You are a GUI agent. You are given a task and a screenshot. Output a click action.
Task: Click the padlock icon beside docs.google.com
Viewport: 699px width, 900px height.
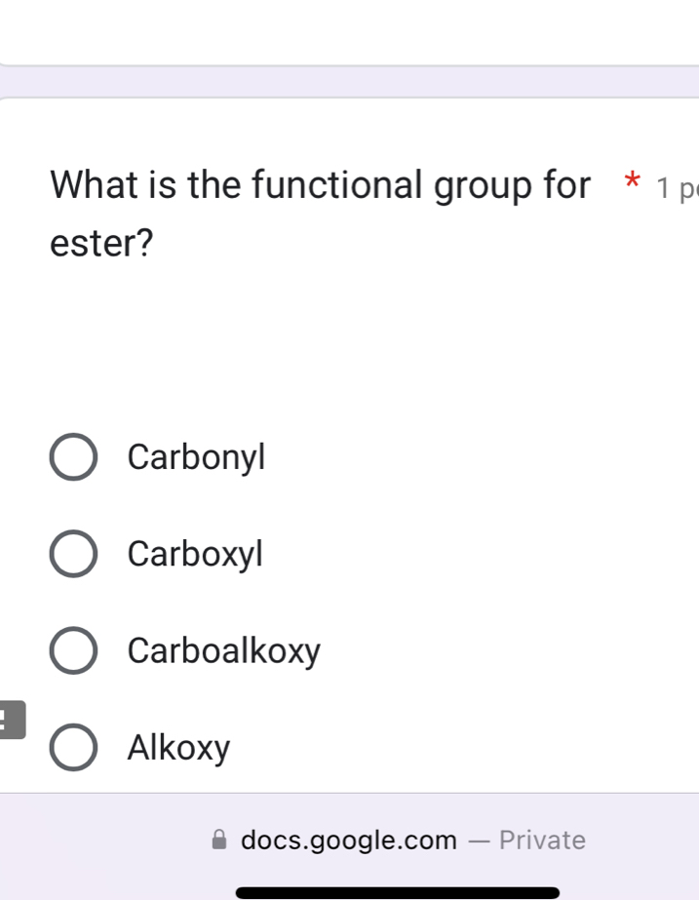pyautogui.click(x=220, y=840)
